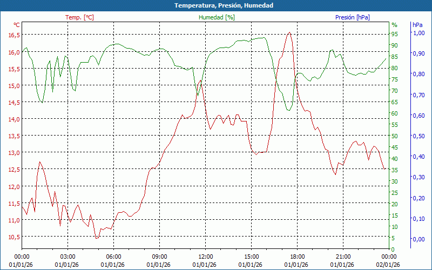Click the 0,70 pressure axis value
Image resolution: width=432 pixels, height=270 pixels.
point(418,95)
